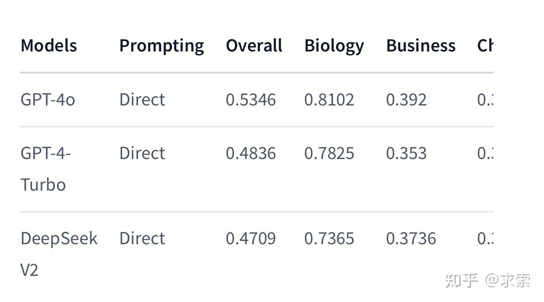Click the Prompting column header

[x=162, y=46]
